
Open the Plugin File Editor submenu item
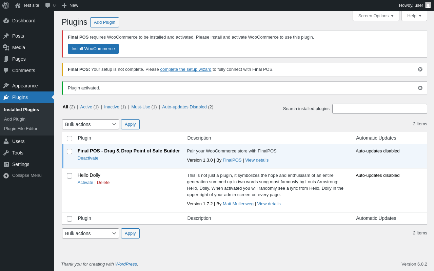pos(21,129)
